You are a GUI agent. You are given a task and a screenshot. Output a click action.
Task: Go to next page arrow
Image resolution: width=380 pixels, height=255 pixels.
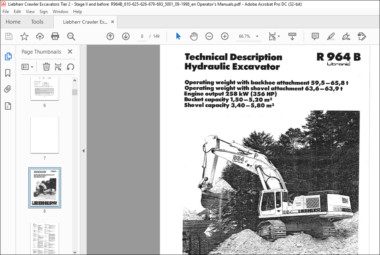click(x=126, y=36)
